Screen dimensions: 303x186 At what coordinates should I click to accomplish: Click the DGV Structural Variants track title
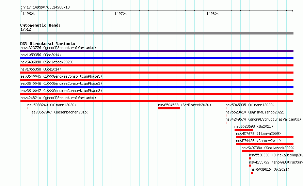coord(48,44)
